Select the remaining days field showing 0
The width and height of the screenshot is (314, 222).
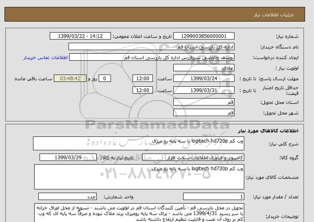[x=104, y=78]
